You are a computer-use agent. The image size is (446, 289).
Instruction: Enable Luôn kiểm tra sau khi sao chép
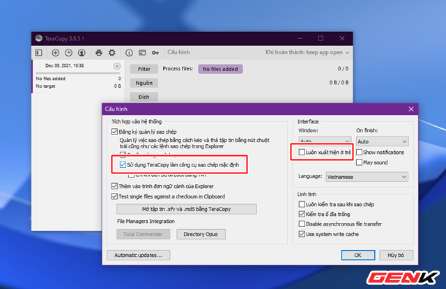[302, 204]
